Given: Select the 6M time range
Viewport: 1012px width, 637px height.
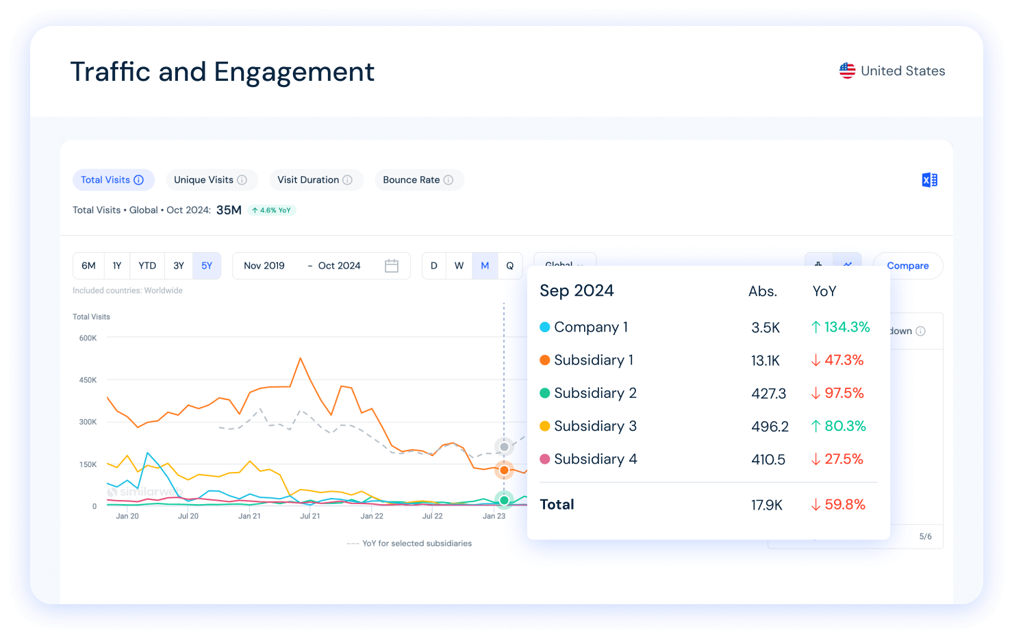Looking at the screenshot, I should point(88,266).
